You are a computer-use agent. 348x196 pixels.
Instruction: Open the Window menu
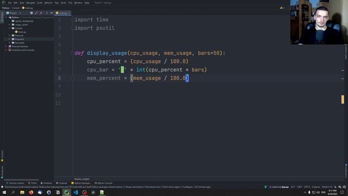(78, 3)
